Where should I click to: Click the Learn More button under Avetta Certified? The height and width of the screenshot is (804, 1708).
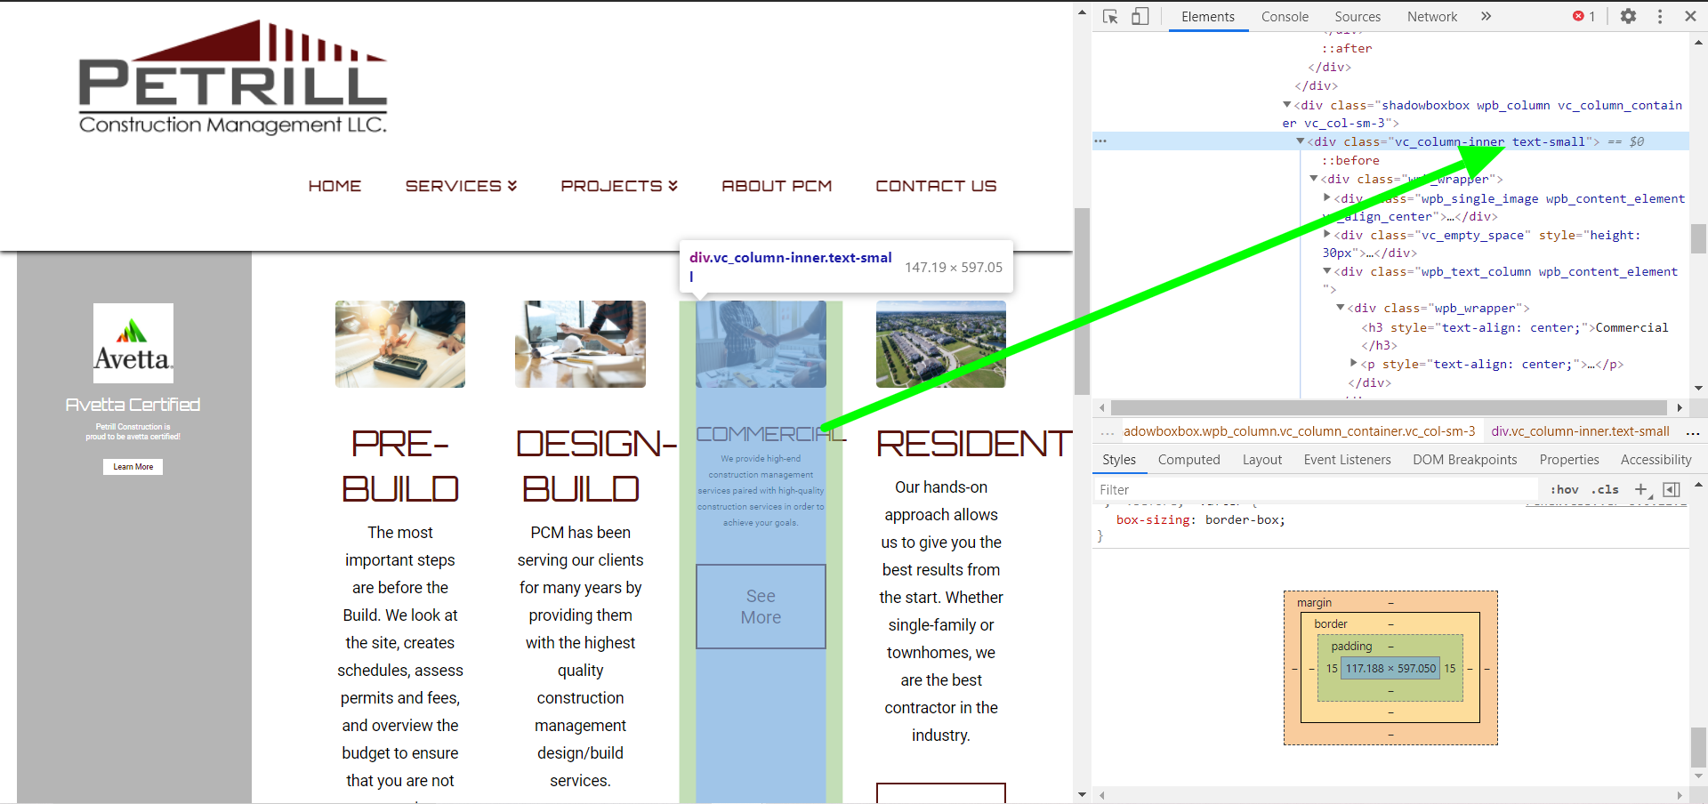(x=133, y=467)
